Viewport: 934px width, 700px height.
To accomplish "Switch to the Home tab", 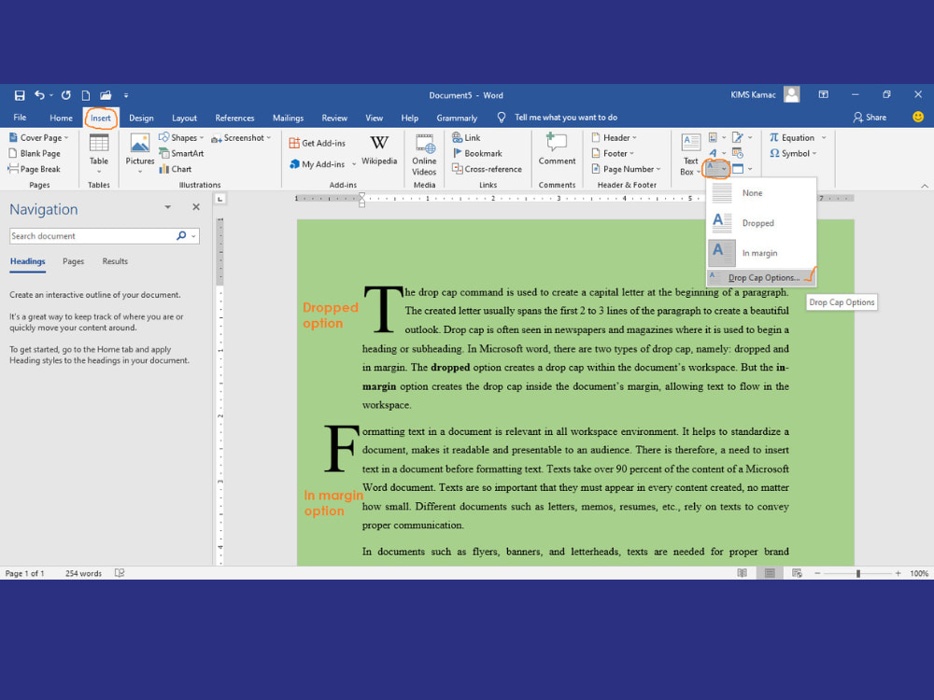I will click(61, 118).
